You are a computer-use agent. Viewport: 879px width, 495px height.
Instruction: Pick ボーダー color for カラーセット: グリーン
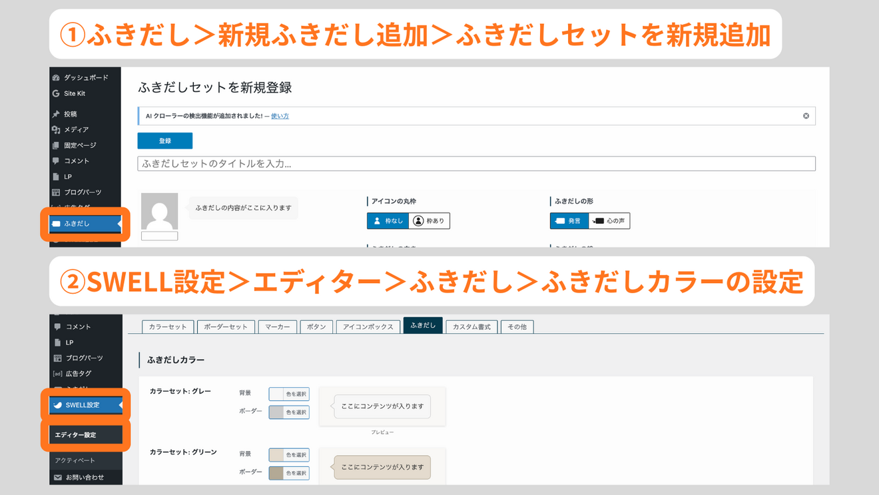[x=289, y=473]
